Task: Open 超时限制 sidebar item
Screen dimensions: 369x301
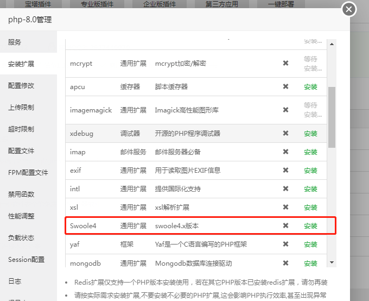Action: click(28, 129)
